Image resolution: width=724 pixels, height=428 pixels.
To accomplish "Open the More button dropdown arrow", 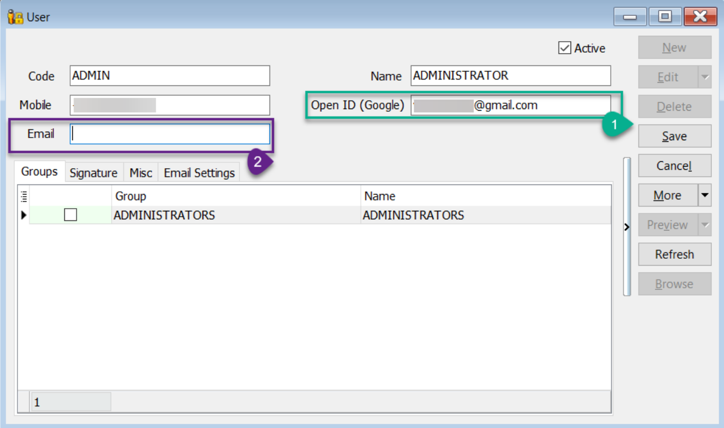I will tap(704, 196).
